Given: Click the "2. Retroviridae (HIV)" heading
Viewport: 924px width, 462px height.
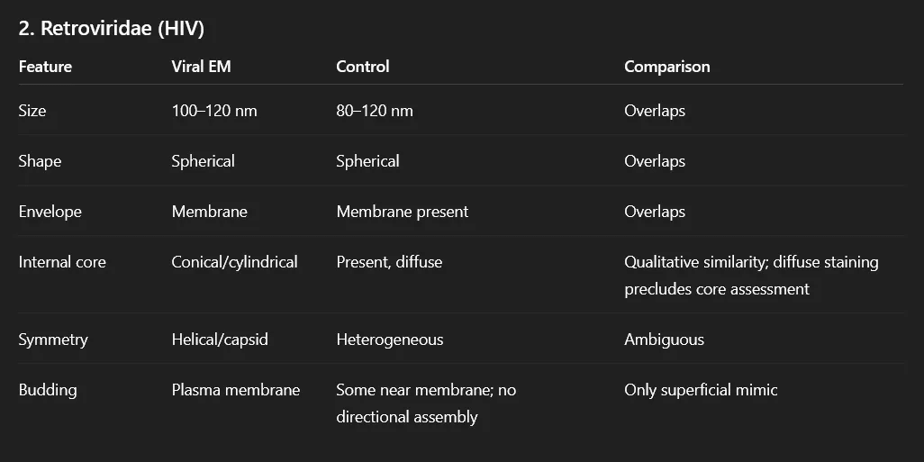Looking at the screenshot, I should click(111, 29).
